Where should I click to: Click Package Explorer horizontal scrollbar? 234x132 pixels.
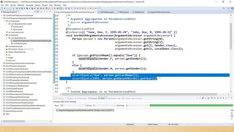[14, 121]
